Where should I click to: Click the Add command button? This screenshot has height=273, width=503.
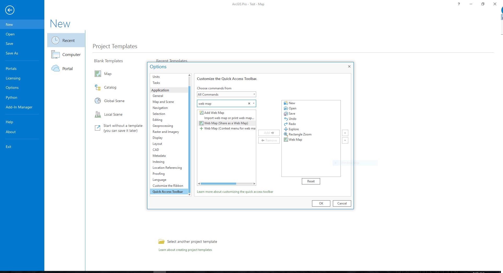pyautogui.click(x=269, y=133)
